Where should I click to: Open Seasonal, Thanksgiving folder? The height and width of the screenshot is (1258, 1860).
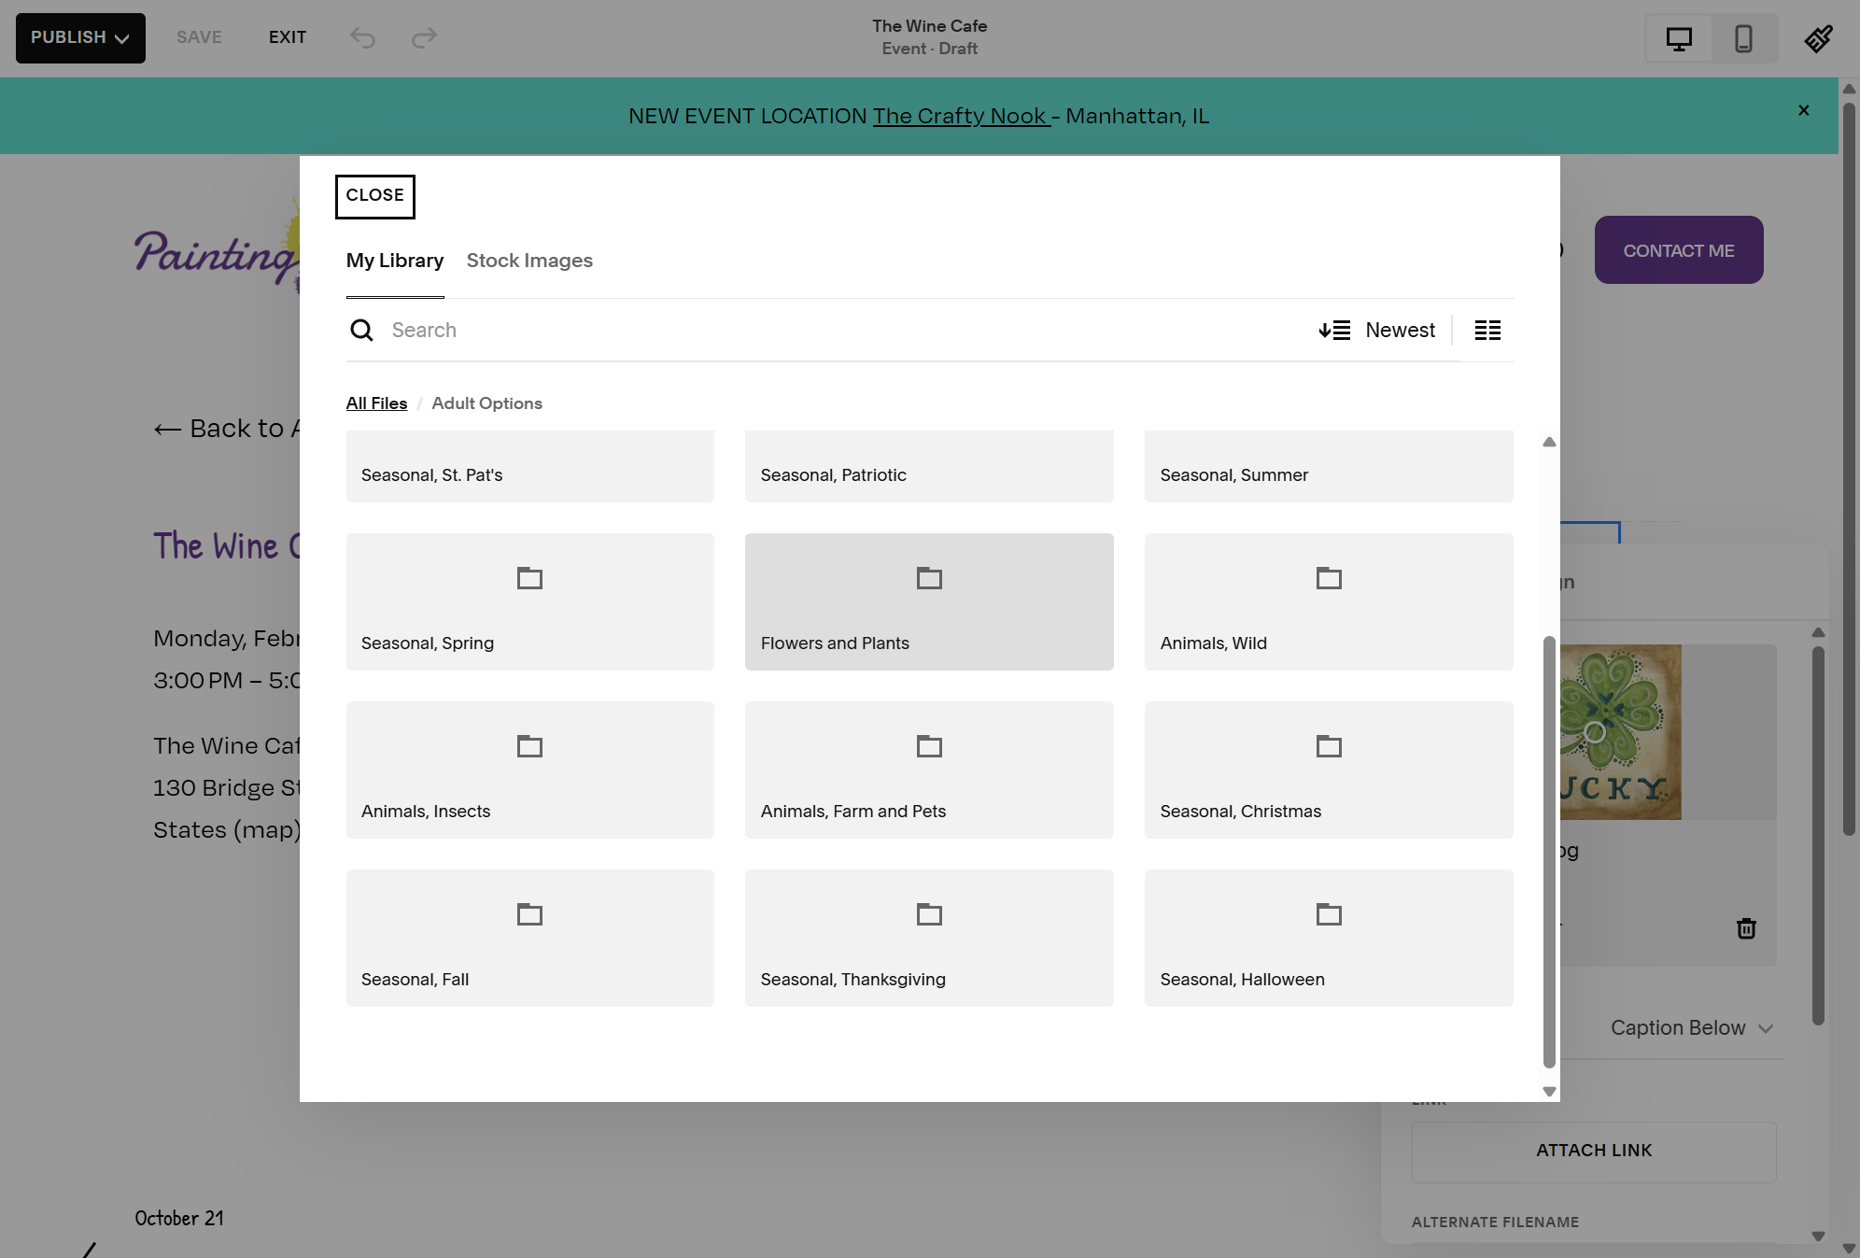(929, 938)
